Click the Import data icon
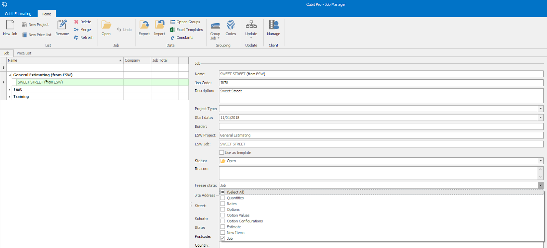Screen dimensions: 547x248 click(x=159, y=25)
